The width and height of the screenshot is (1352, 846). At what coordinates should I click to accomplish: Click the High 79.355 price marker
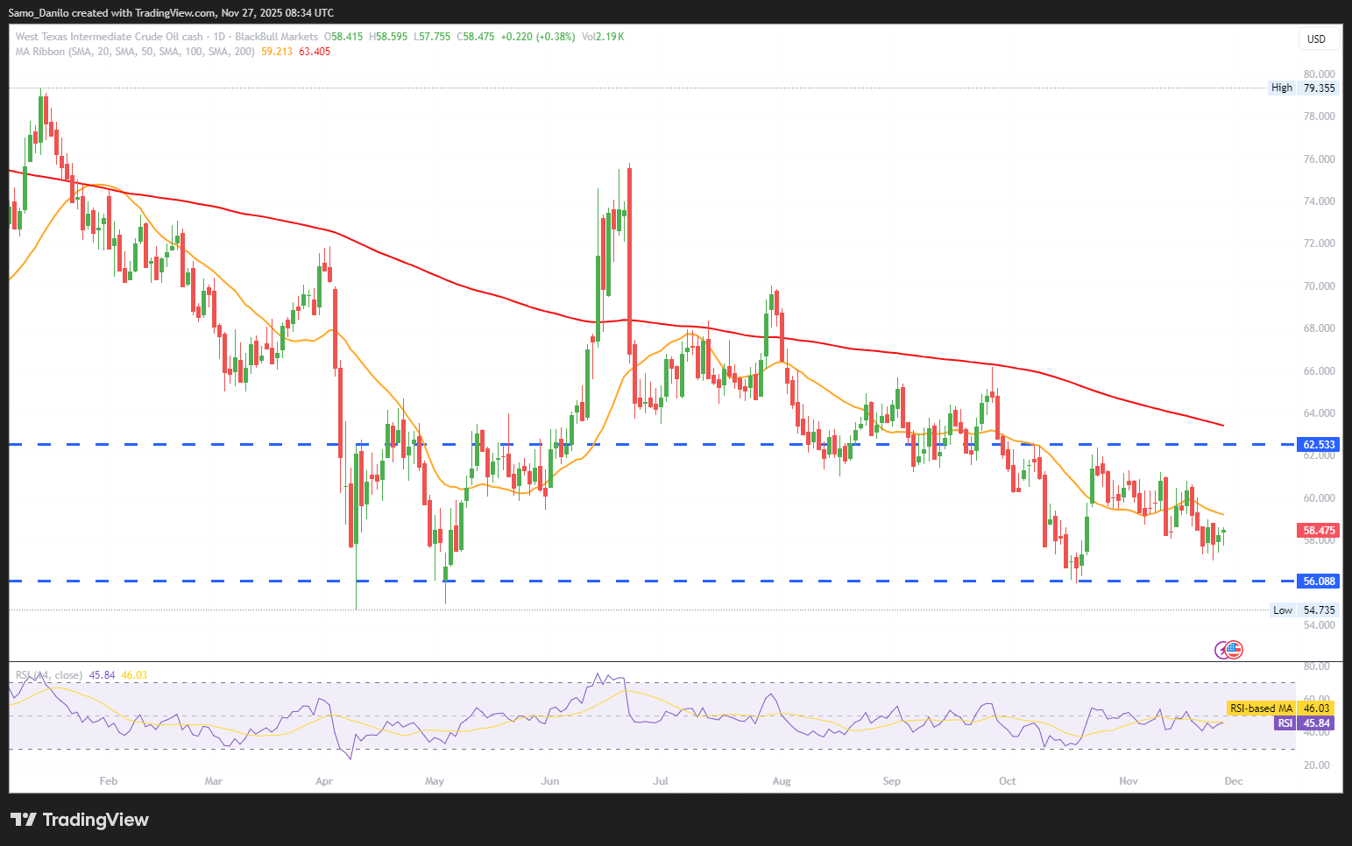pyautogui.click(x=1304, y=88)
